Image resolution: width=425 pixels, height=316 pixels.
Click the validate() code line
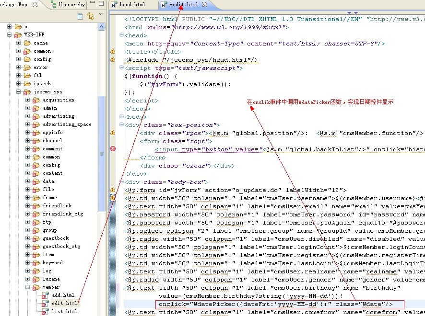(185, 84)
